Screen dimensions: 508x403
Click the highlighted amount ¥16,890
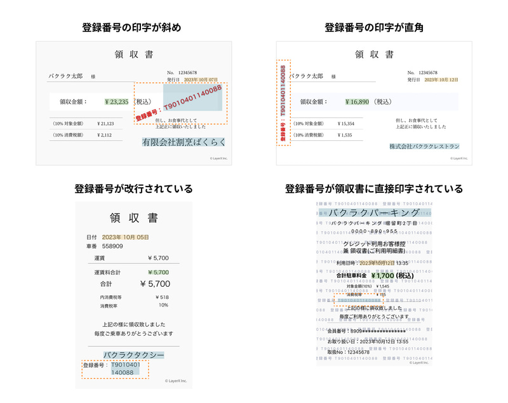[357, 102]
